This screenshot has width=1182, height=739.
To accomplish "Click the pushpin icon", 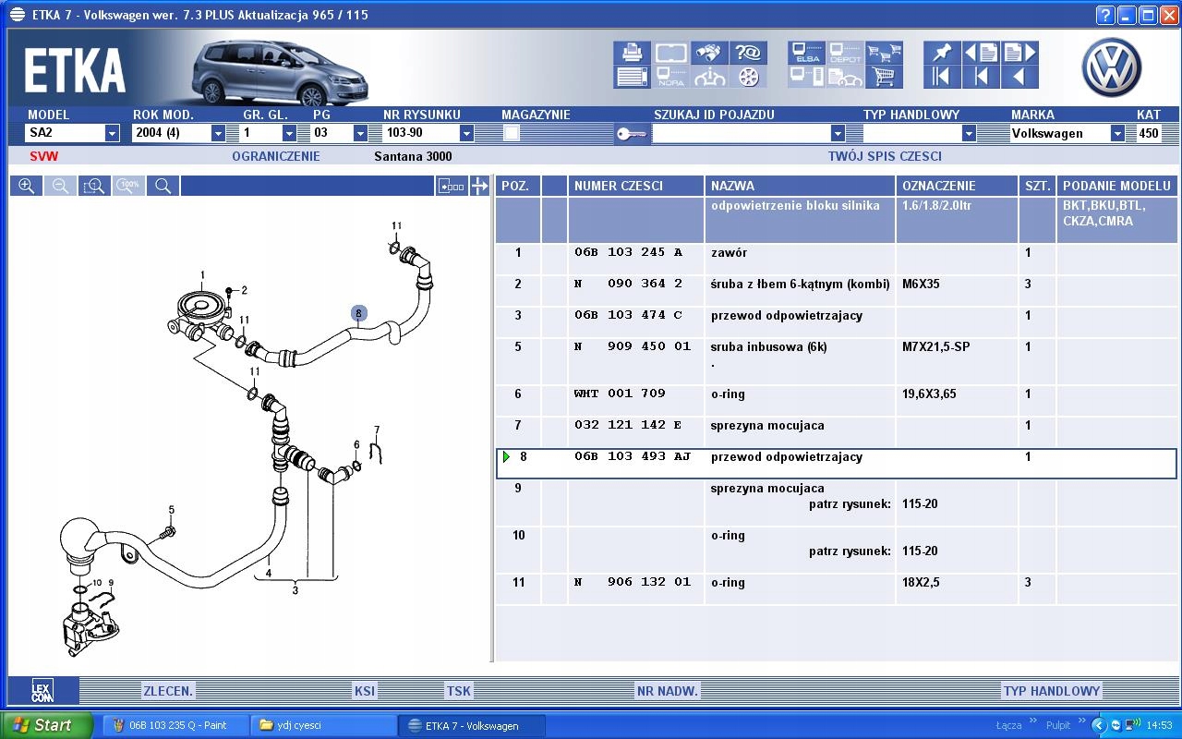I will tap(942, 53).
